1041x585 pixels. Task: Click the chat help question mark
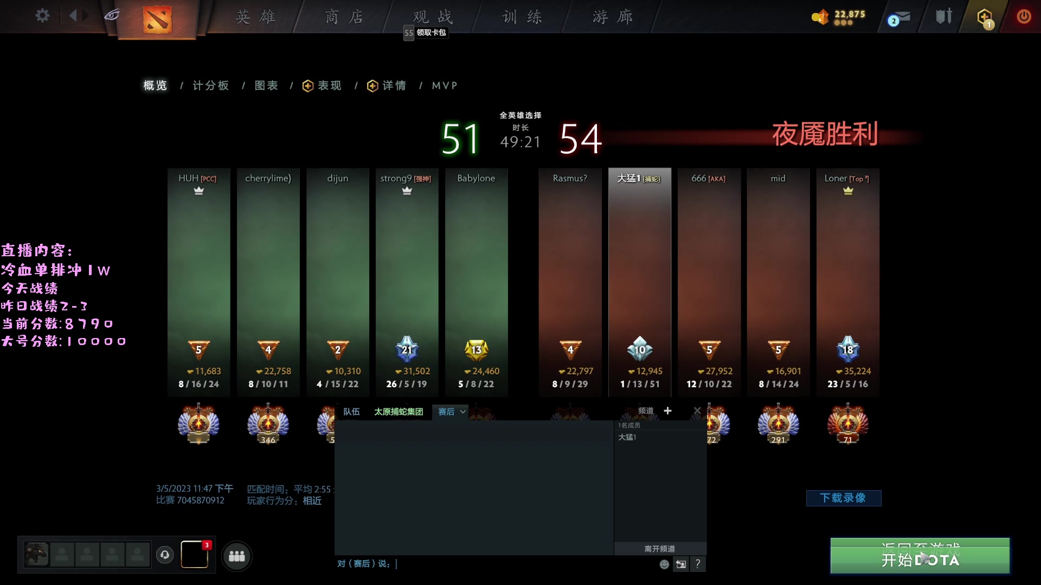698,564
